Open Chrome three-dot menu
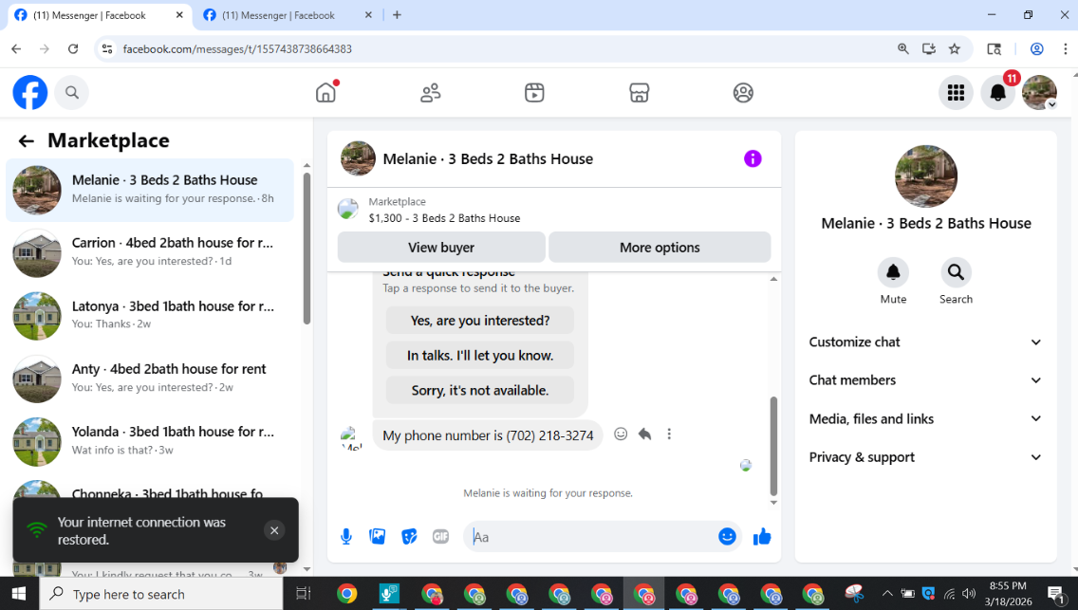 coord(1065,48)
